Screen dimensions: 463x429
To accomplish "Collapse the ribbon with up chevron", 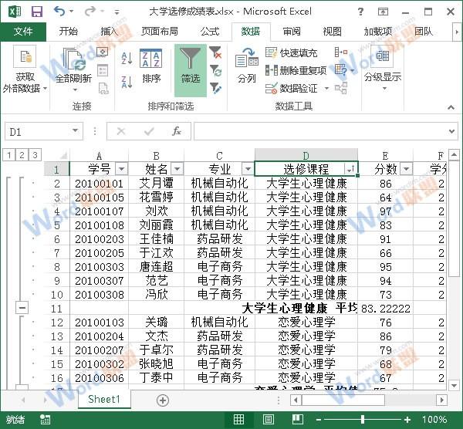I will tap(451, 107).
